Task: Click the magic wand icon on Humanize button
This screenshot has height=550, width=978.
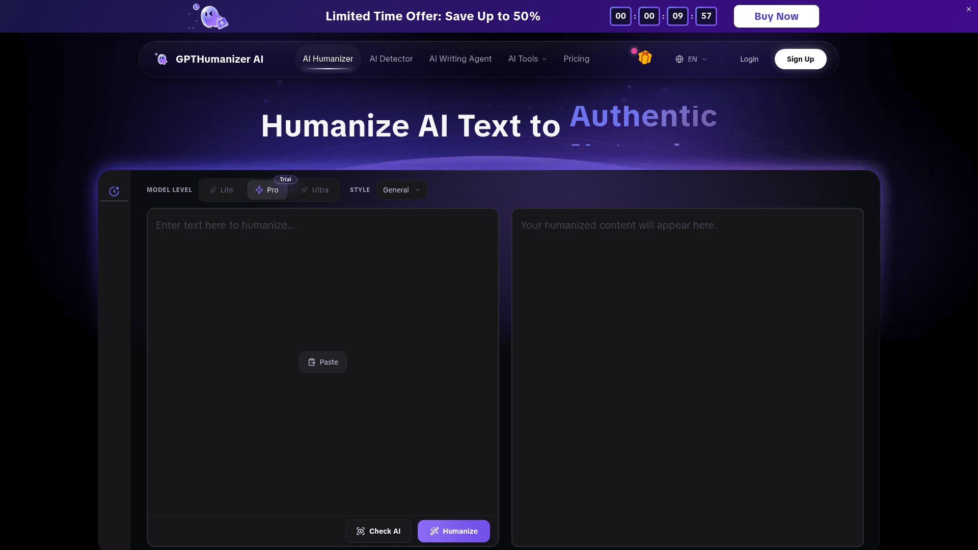Action: pos(434,531)
